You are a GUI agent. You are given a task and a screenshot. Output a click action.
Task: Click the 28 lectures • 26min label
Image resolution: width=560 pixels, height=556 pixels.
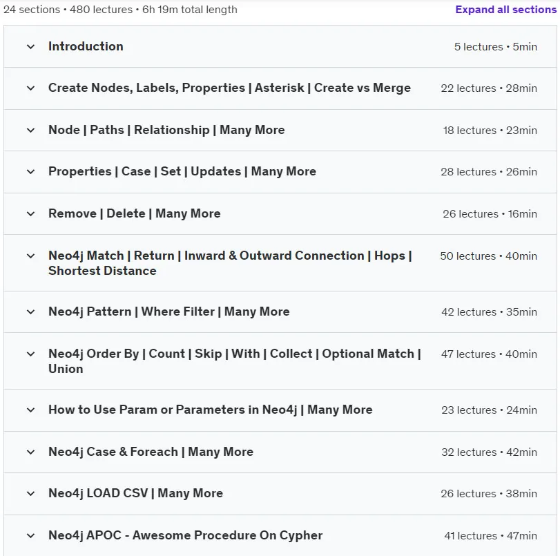(x=489, y=172)
